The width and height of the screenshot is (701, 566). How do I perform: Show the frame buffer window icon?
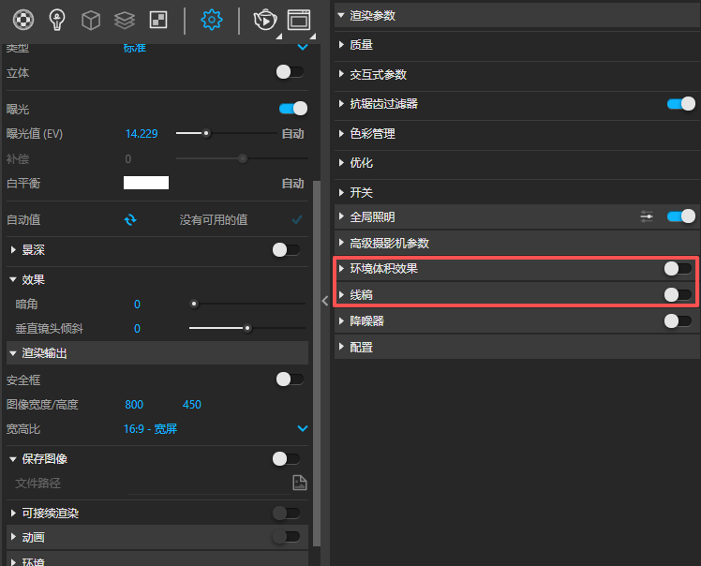click(x=299, y=19)
